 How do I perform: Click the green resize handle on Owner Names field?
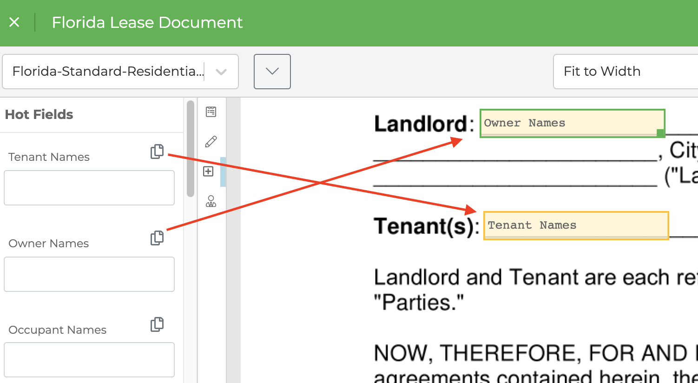click(x=661, y=134)
